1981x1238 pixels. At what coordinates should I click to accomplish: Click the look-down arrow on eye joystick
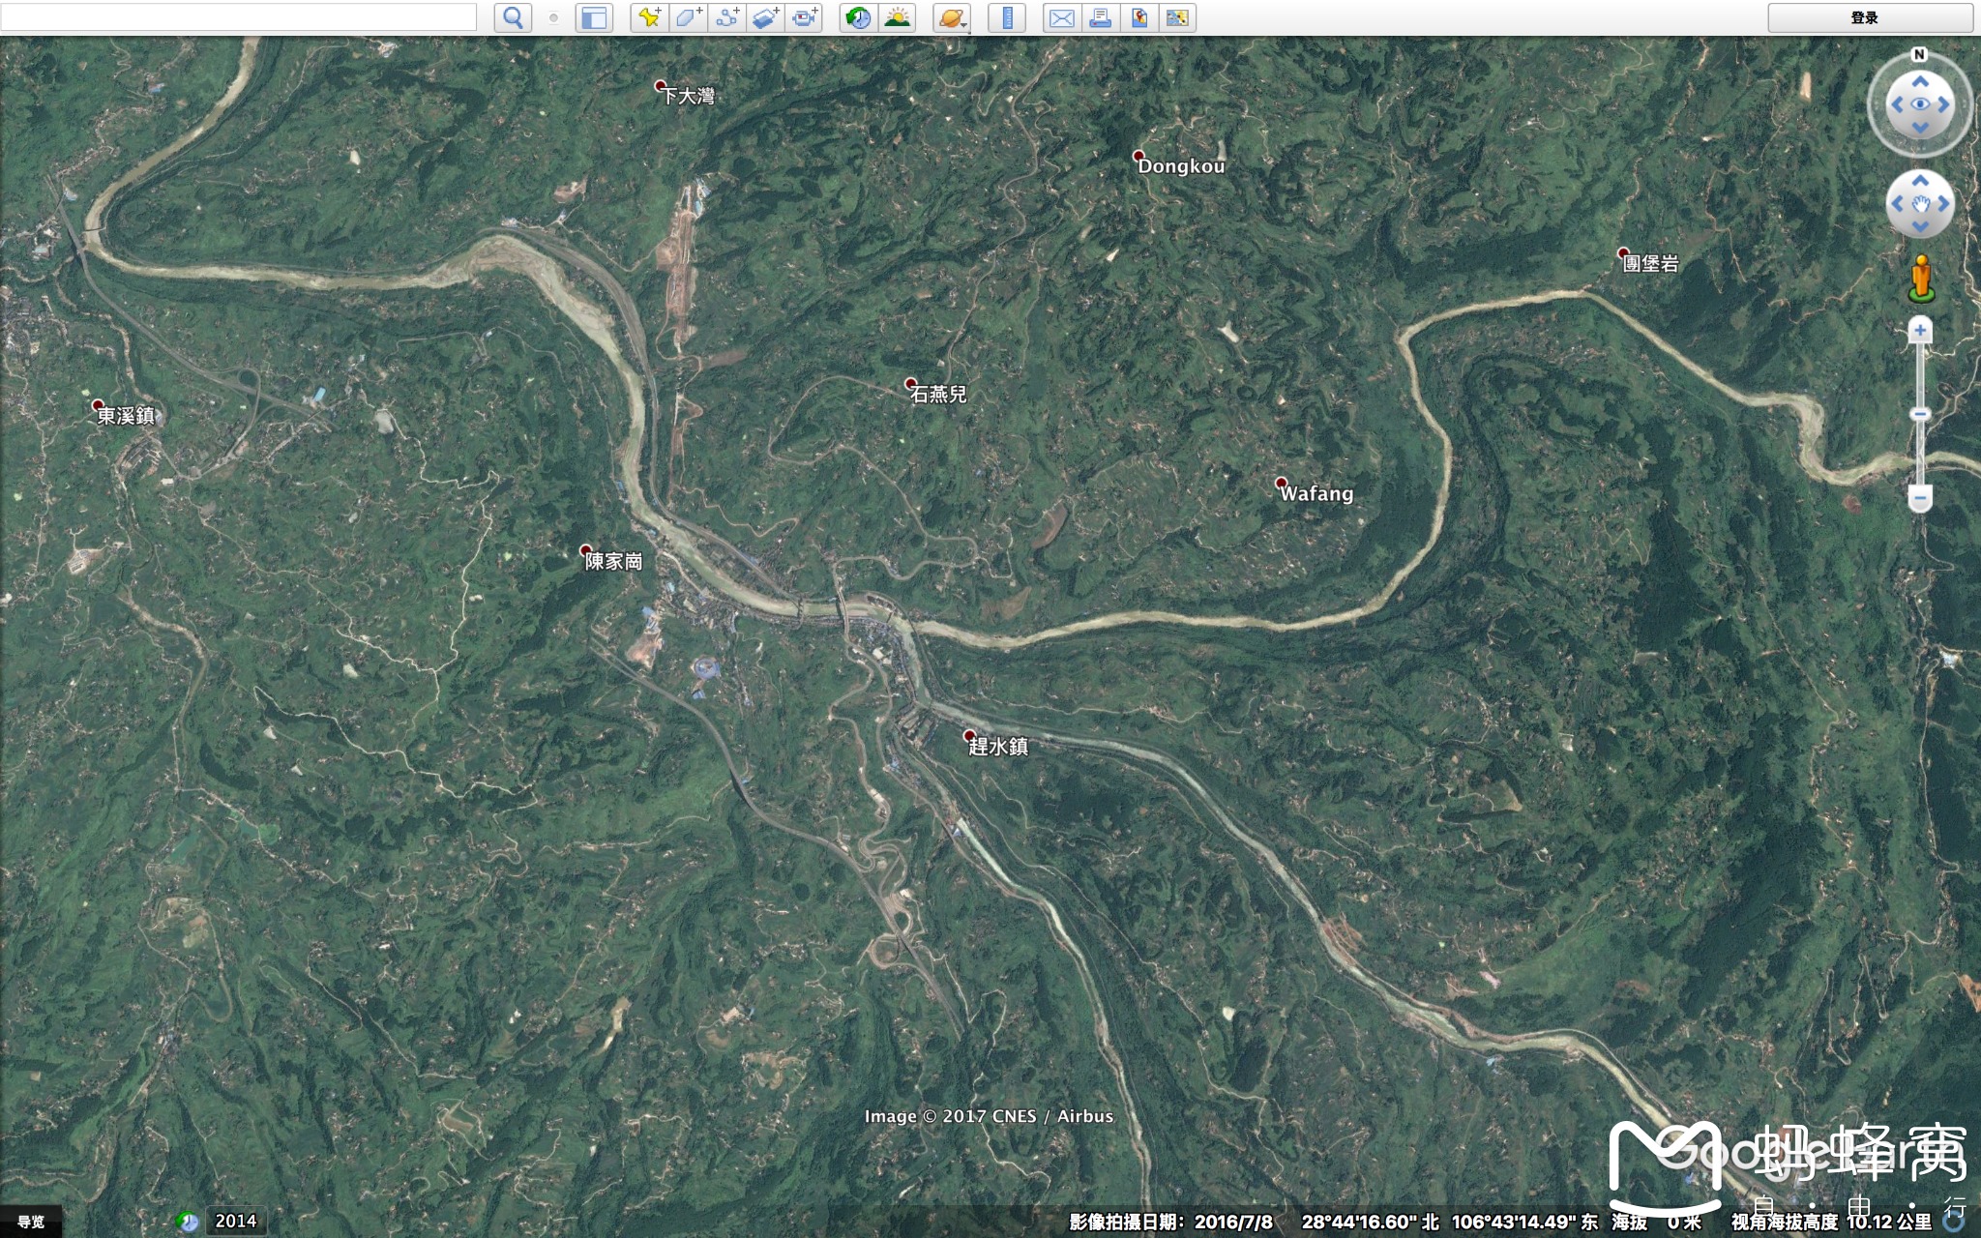tap(1920, 128)
